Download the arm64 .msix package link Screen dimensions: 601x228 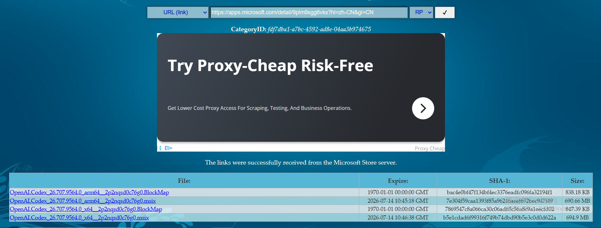[83, 201]
